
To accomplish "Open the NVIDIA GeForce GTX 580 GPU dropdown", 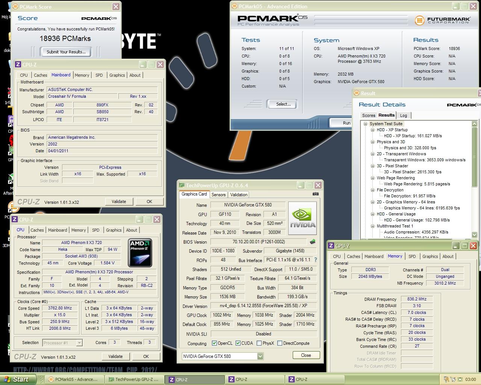I will (260, 356).
